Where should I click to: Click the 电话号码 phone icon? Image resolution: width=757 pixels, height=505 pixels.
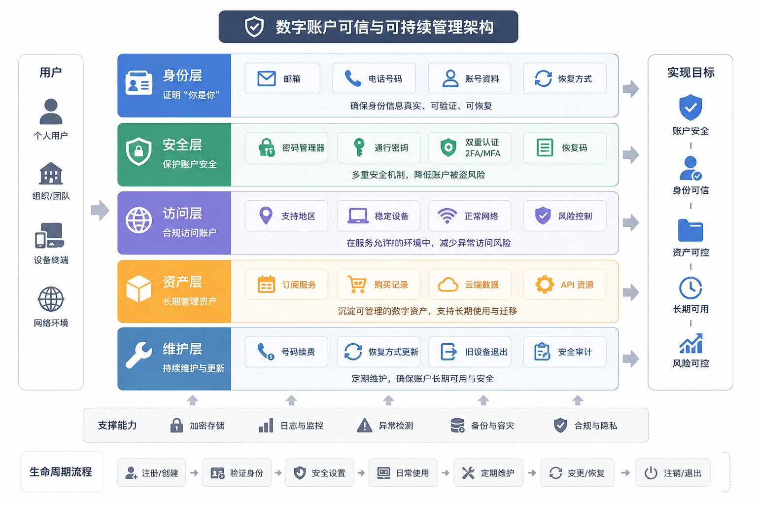353,78
